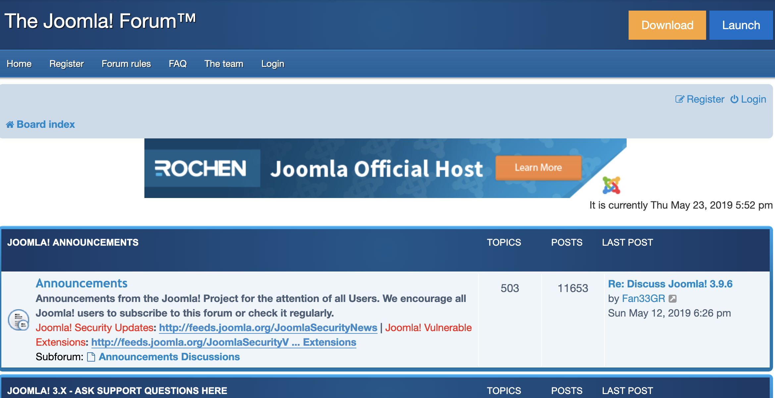Click the Learn More banner button
Image resolution: width=775 pixels, height=398 pixels.
coord(538,168)
